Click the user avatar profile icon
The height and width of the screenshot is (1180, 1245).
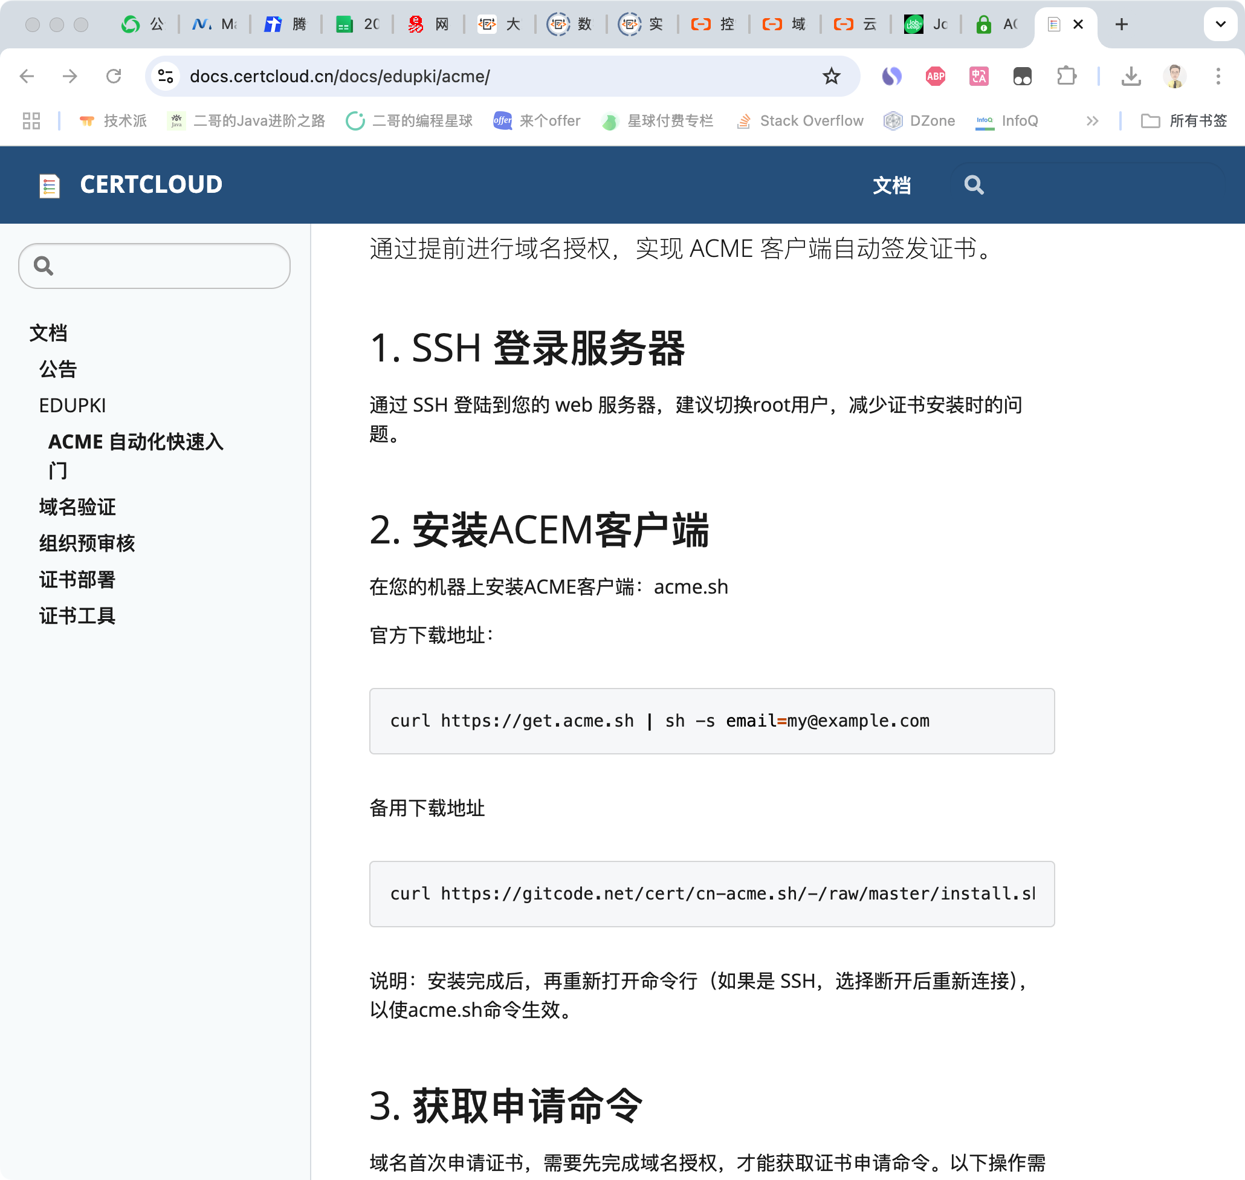tap(1174, 76)
